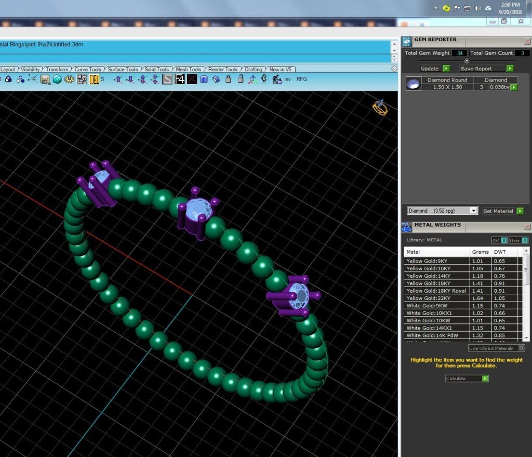Click the Metal column header
Screen dimensions: 532x457
(x=436, y=252)
